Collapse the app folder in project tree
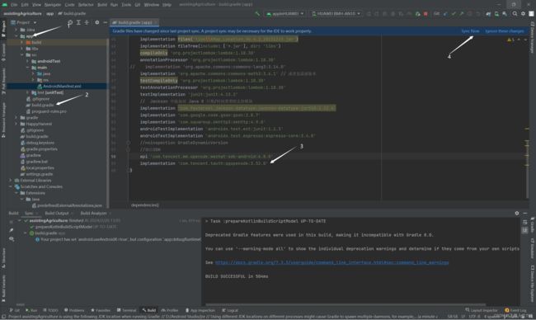Image resolution: width=536 pixels, height=320 pixels. (16, 36)
